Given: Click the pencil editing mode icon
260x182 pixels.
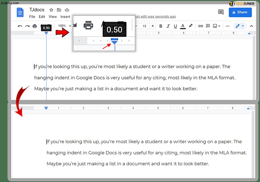Looking at the screenshot, I should (x=238, y=26).
